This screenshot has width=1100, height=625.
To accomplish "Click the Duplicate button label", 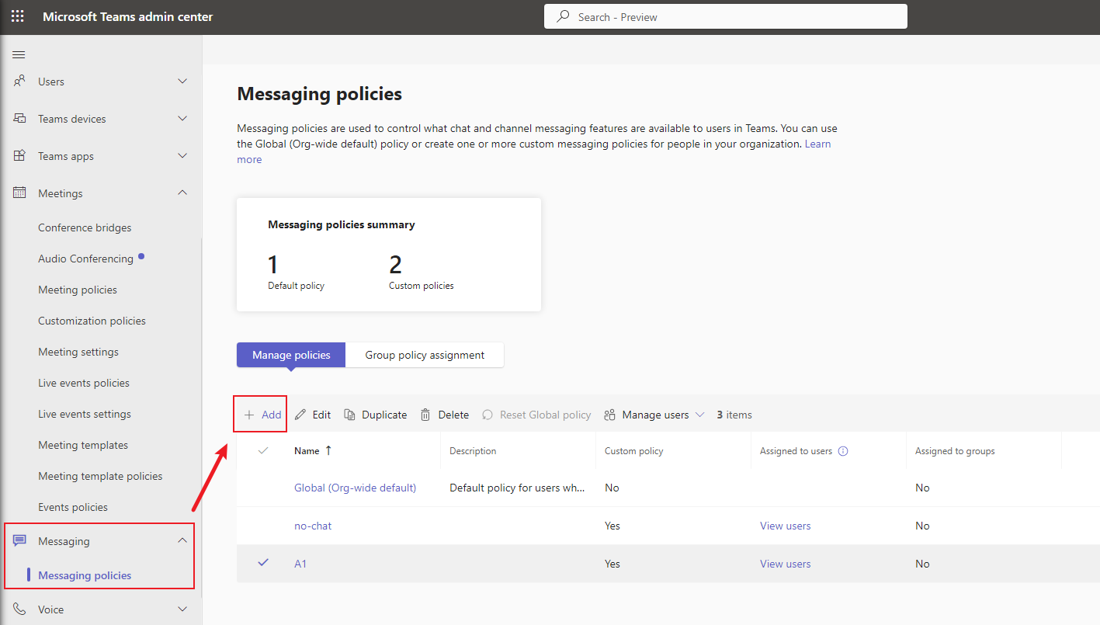I will 384,415.
